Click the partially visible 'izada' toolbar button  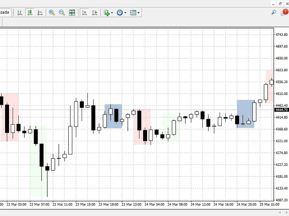[x=5, y=12]
